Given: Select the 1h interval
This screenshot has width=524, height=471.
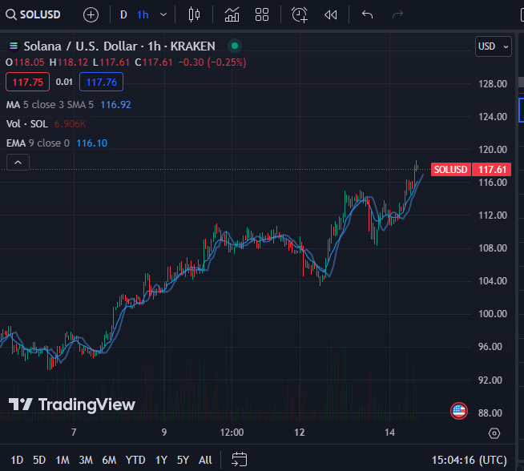Looking at the screenshot, I should point(143,14).
